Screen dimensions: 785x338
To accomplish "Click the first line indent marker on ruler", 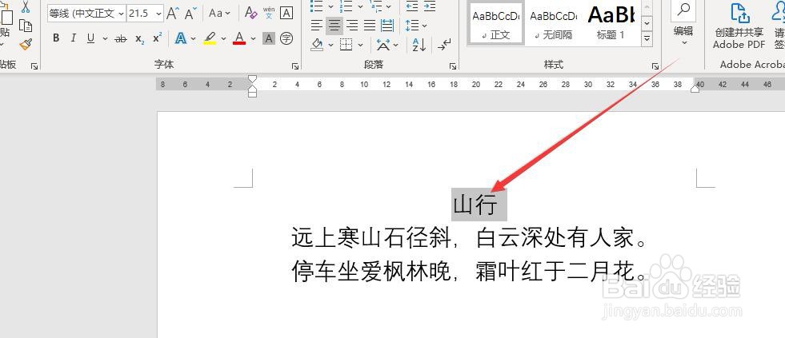I will pyautogui.click(x=252, y=79).
